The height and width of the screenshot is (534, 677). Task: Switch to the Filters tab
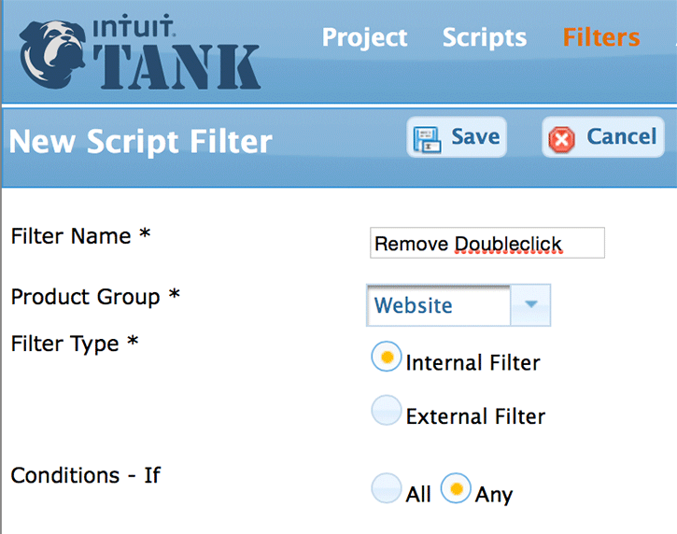[600, 37]
